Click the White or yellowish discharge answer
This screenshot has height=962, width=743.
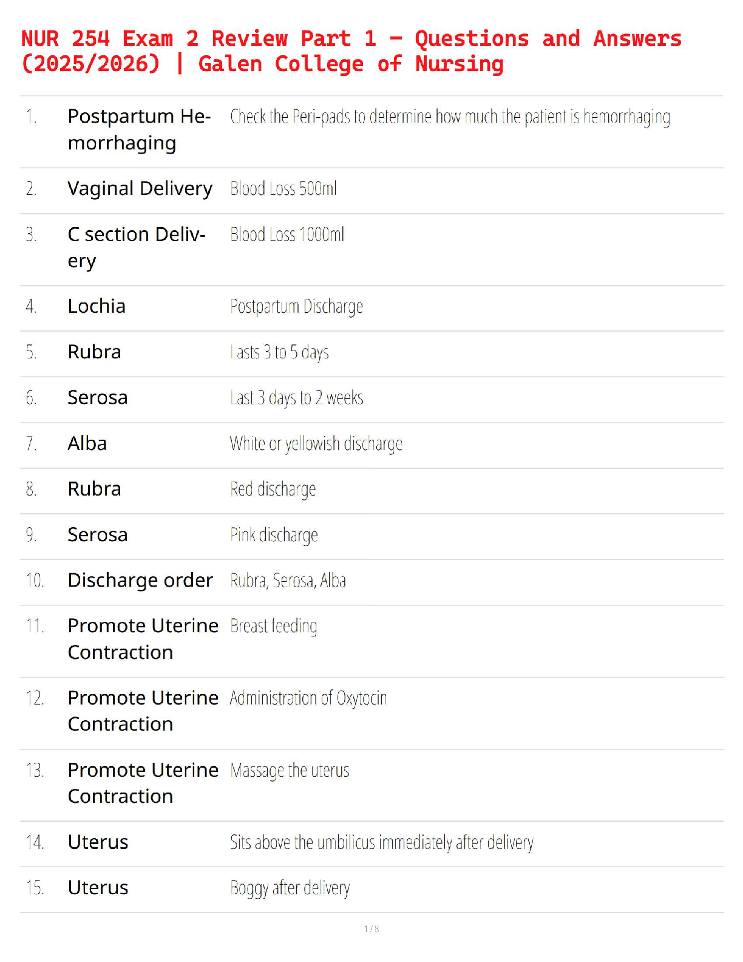tap(316, 444)
